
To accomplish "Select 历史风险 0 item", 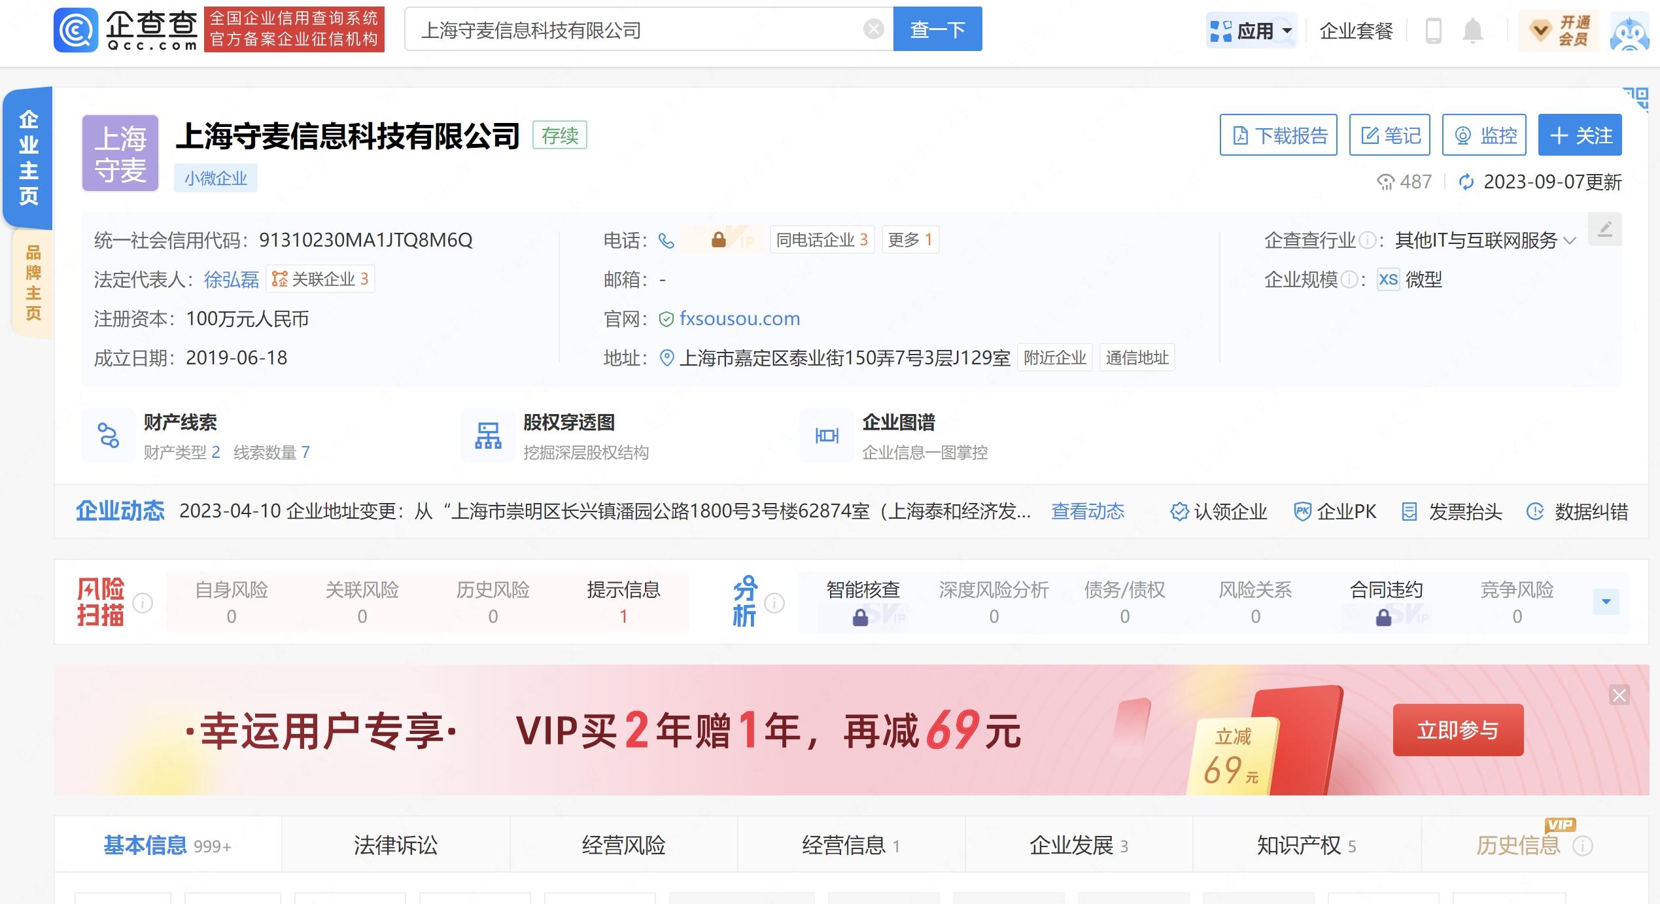I will (x=493, y=602).
